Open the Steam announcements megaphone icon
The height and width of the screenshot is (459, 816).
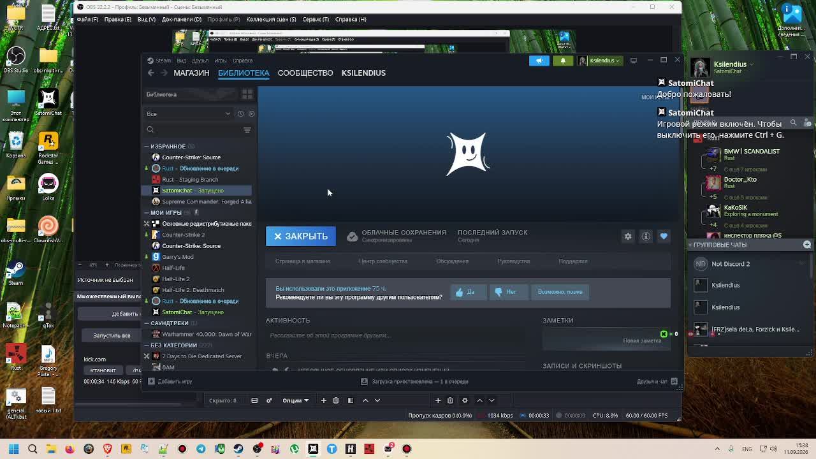tap(539, 61)
